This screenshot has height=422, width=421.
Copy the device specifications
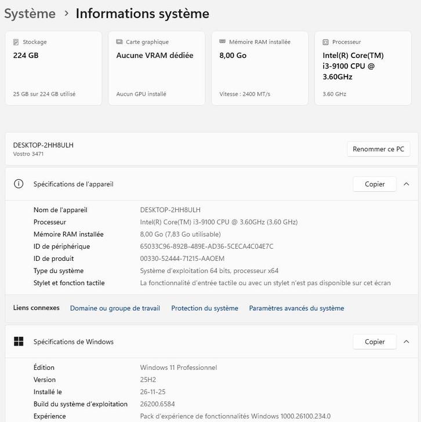tap(375, 184)
